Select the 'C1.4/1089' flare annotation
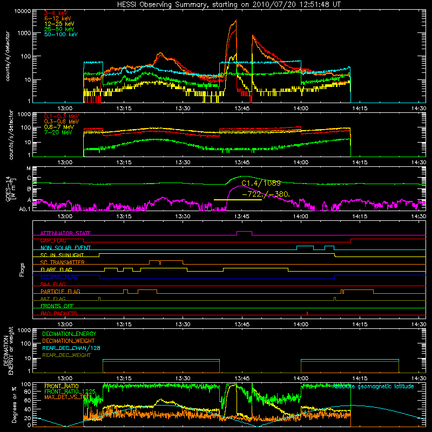This screenshot has height=432, width=432. coord(261,183)
